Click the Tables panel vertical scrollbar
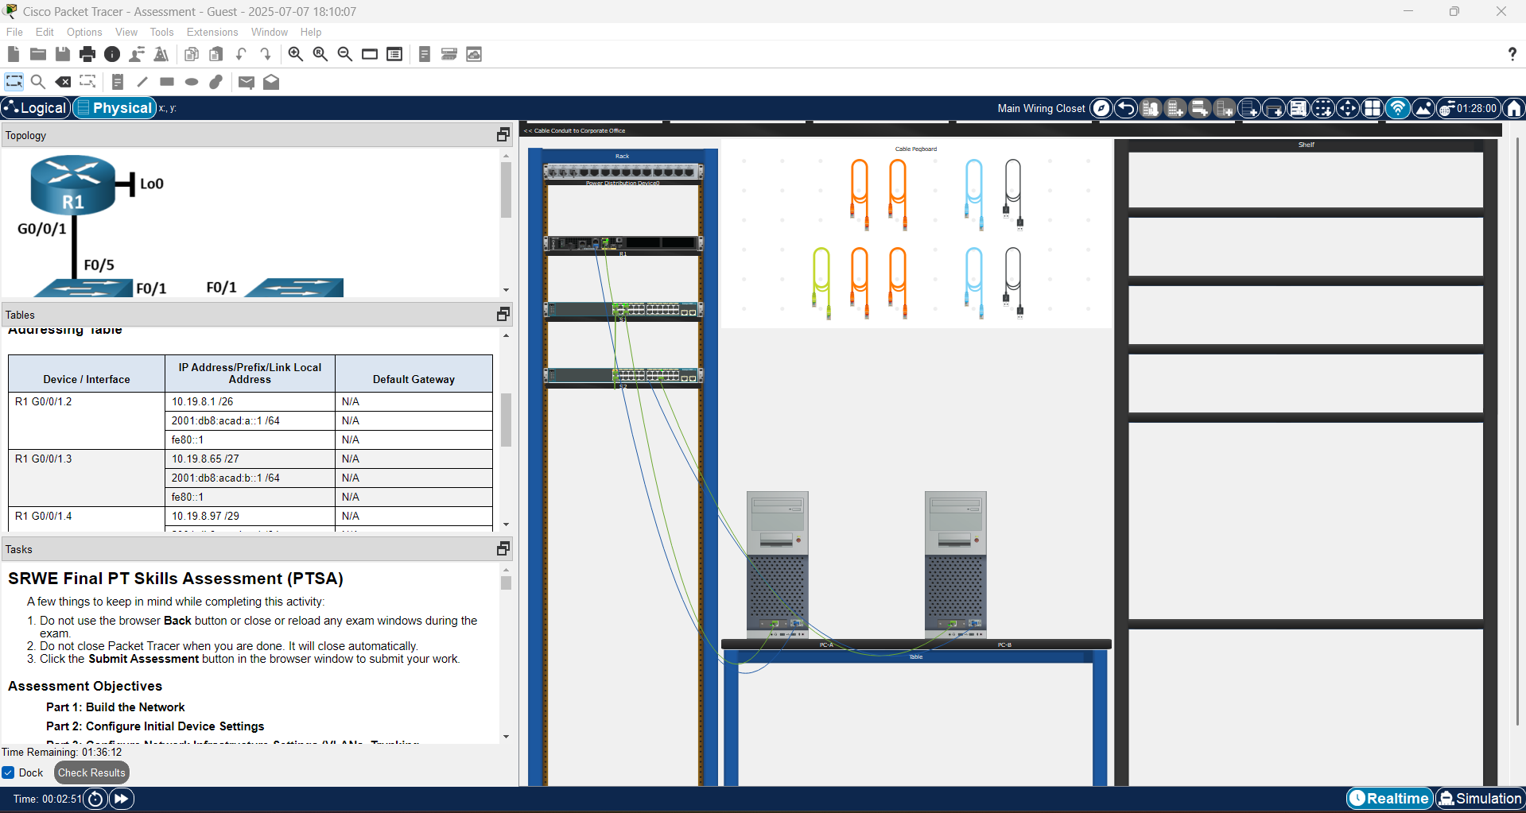Viewport: 1526px width, 813px height. [x=506, y=420]
